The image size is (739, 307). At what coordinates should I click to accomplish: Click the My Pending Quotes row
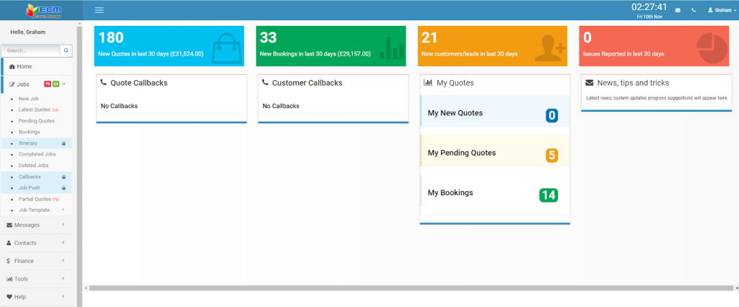[x=494, y=153]
